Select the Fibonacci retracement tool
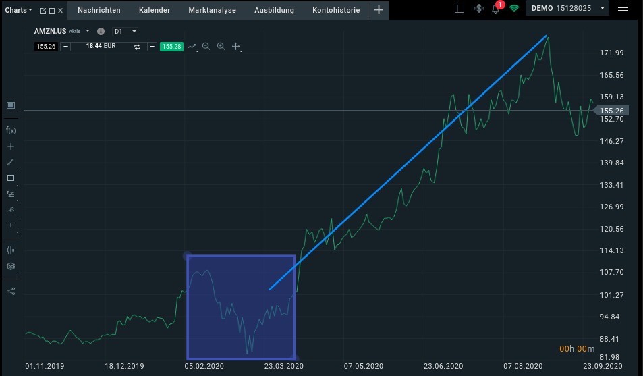Viewport: 643px width, 376px height. pos(11,194)
